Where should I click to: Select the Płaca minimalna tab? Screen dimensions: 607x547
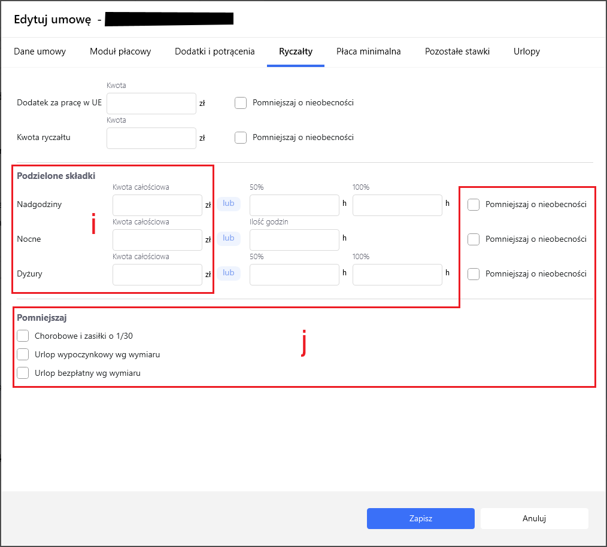click(368, 51)
